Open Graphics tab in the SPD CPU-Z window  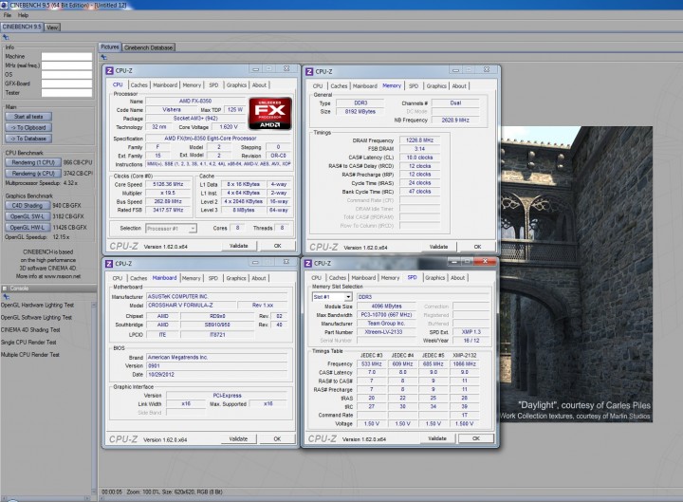tap(435, 278)
